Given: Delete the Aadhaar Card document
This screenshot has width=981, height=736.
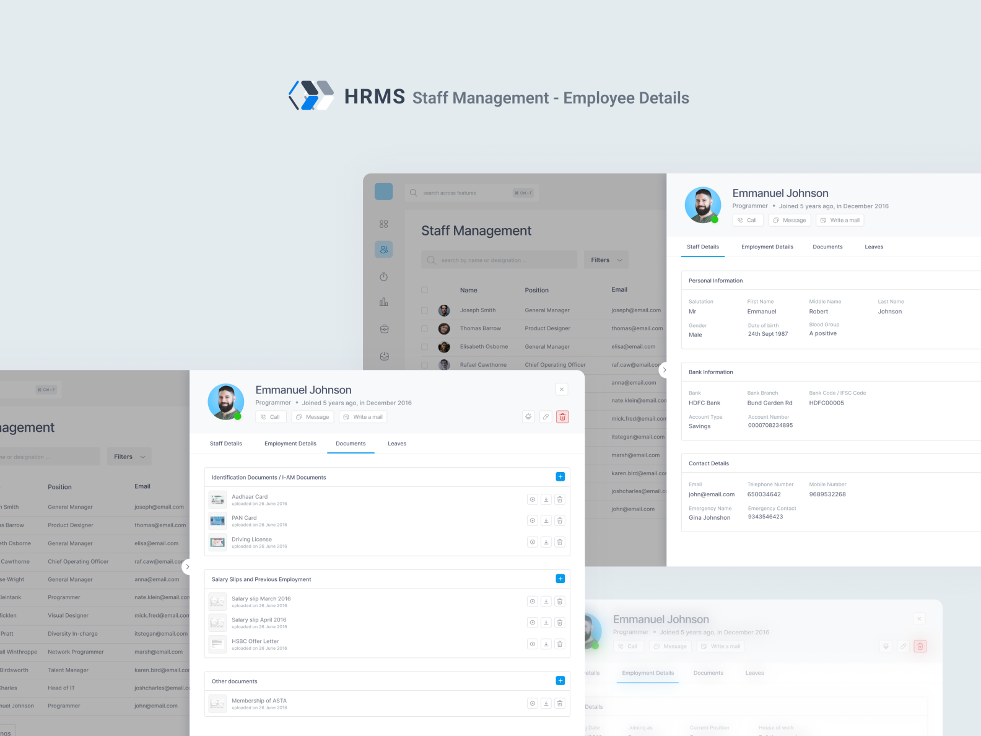Looking at the screenshot, I should 560,499.
